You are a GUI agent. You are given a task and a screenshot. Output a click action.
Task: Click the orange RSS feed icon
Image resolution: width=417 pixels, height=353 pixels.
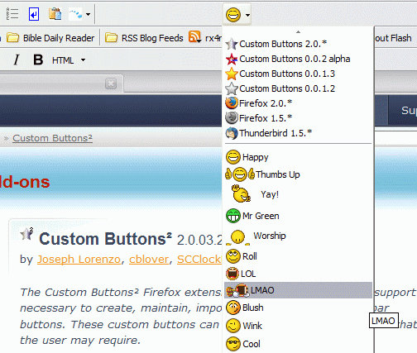(194, 36)
